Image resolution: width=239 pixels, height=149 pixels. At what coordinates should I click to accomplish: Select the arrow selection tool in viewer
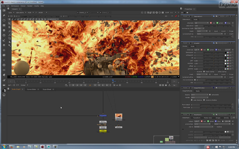tap(10, 23)
